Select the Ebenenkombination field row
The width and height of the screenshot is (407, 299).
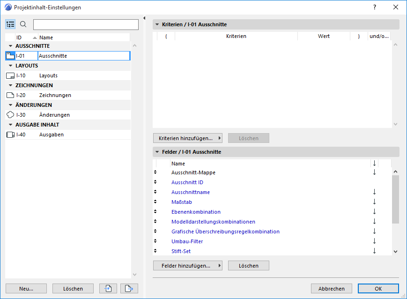point(196,212)
